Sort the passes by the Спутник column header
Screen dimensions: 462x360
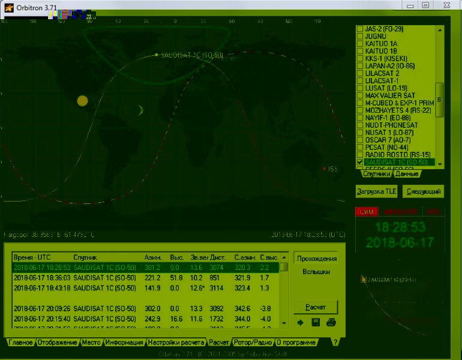85,257
